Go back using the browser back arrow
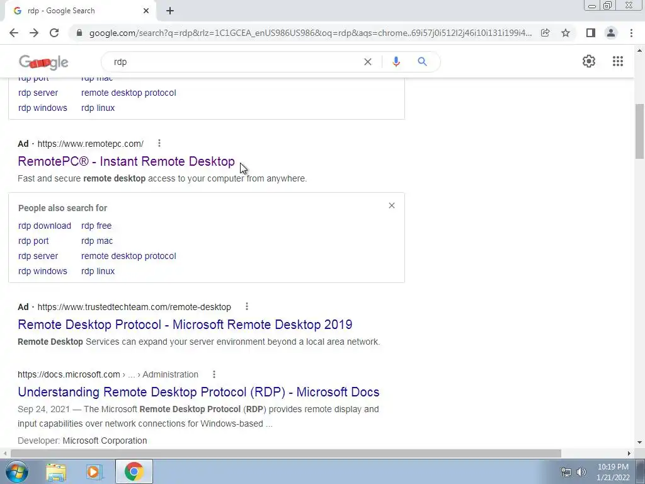The image size is (645, 484). 14,33
